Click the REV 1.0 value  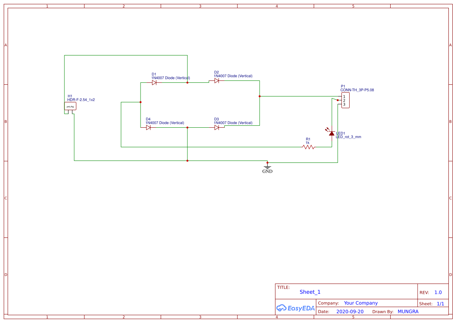pyautogui.click(x=437, y=292)
